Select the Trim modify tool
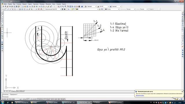This screenshot has height=104, width=185. point(182,31)
